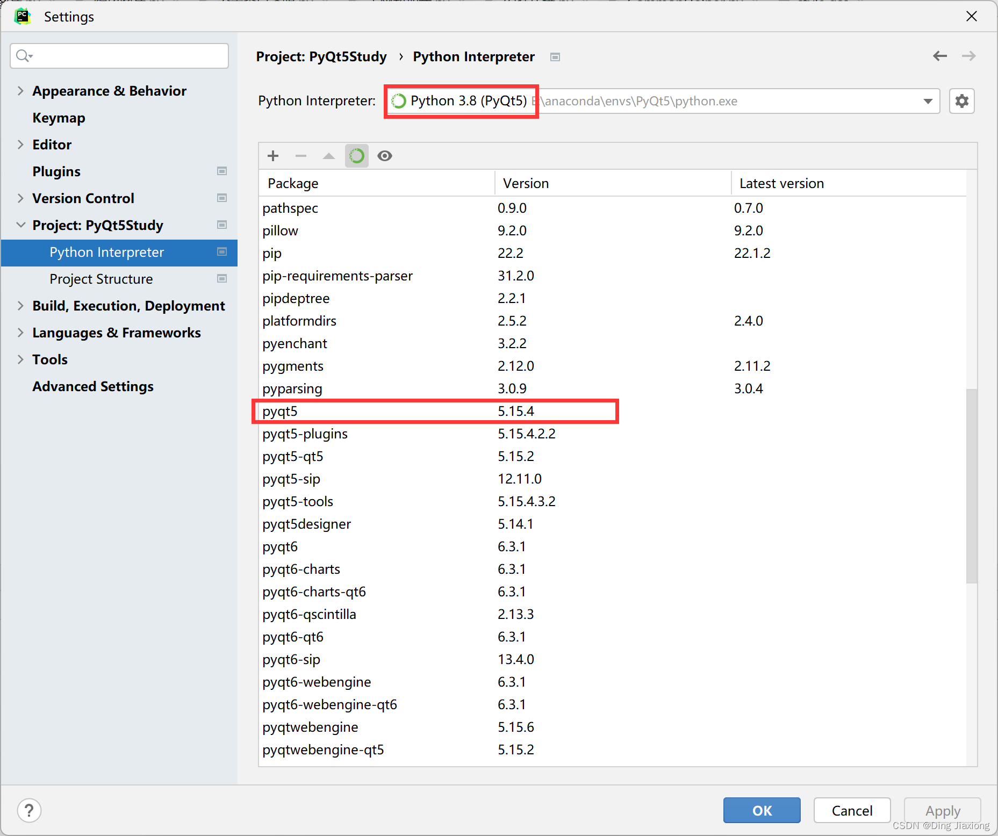Screen dimensions: 998x836
Task: Click Project: PyQt5Study in the breadcrumb
Action: 321,57
